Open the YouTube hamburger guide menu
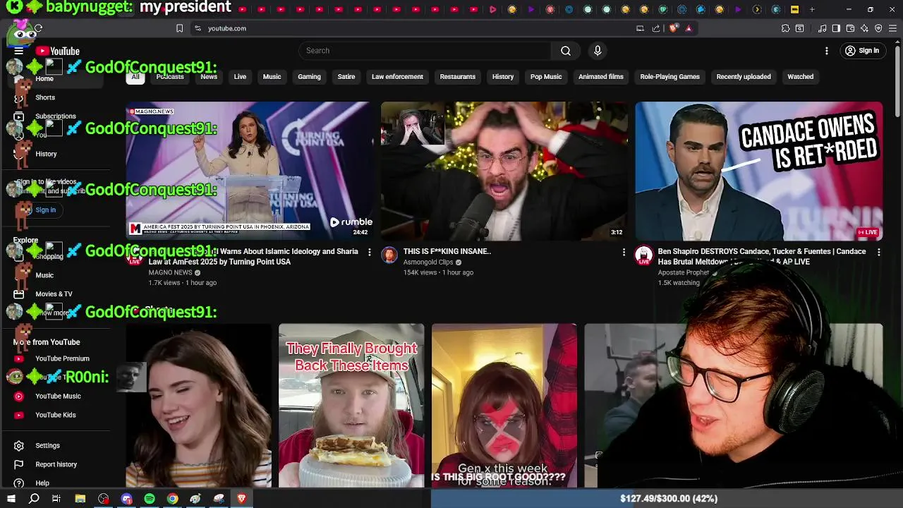Viewport: 903px width, 508px height. point(19,51)
